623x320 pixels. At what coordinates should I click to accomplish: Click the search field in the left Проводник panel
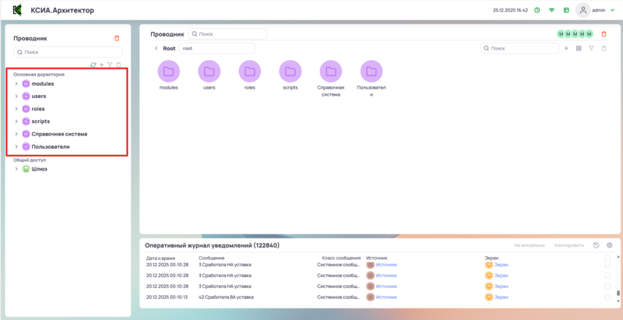pyautogui.click(x=67, y=52)
